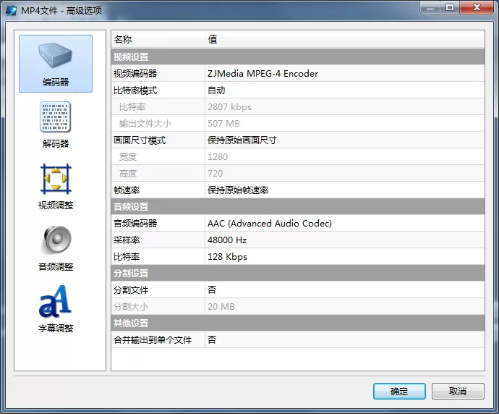This screenshot has width=499, height=414.
Task: Collapse the 其他设置 section header
Action: tap(298, 323)
